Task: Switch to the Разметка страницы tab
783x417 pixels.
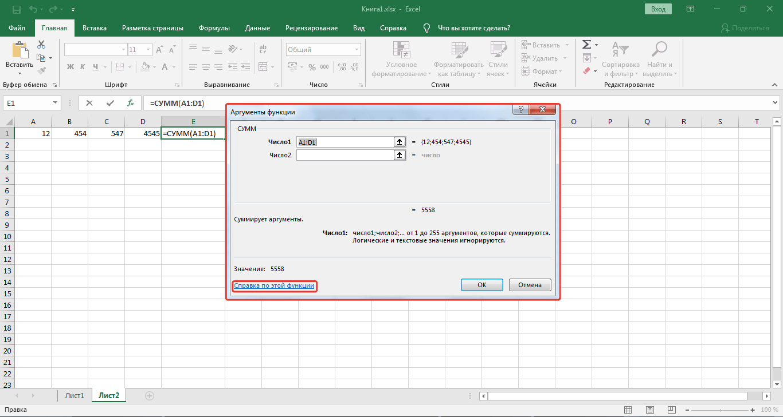Action: (152, 28)
